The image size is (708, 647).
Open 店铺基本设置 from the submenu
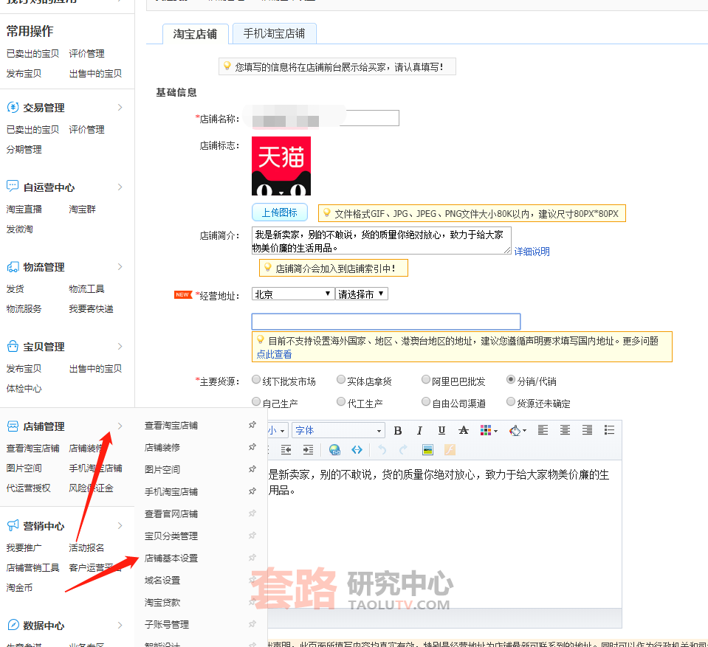[x=171, y=558]
